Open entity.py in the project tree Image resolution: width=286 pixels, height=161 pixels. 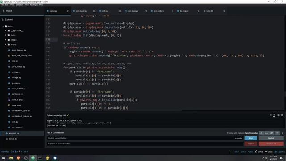pos(15,72)
